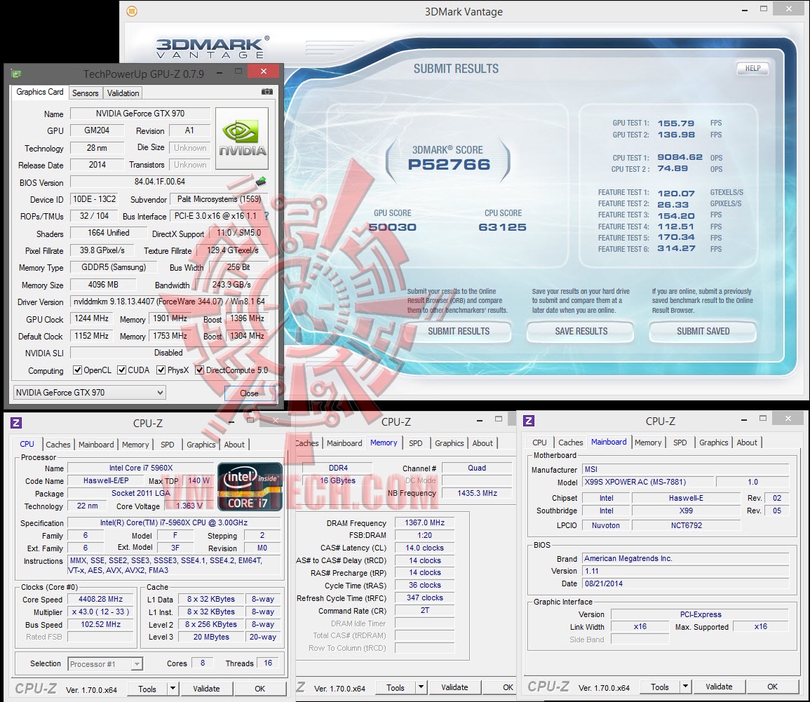Click the purple Z icon in CPU-Z Mainboard window

(x=529, y=421)
